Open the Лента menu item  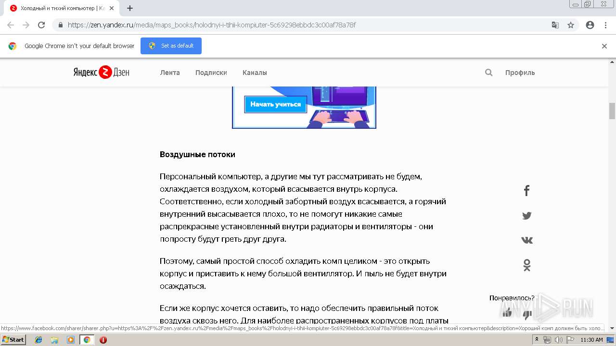pos(170,73)
